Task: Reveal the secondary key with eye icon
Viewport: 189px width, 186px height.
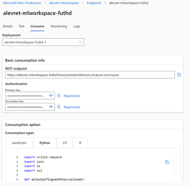Action: click(51, 107)
